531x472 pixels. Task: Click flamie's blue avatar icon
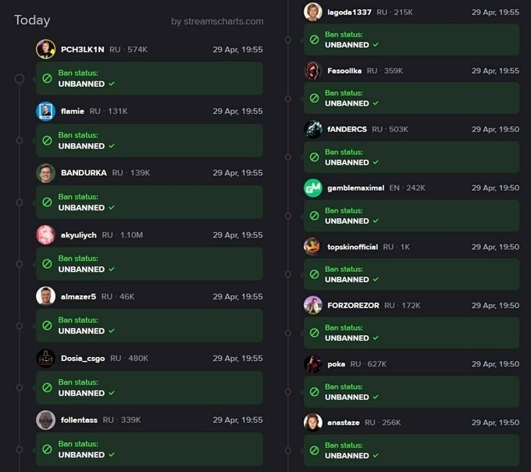tap(46, 111)
